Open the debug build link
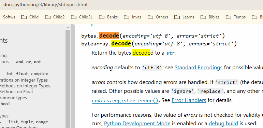This screenshot has height=128, width=263. (223, 124)
